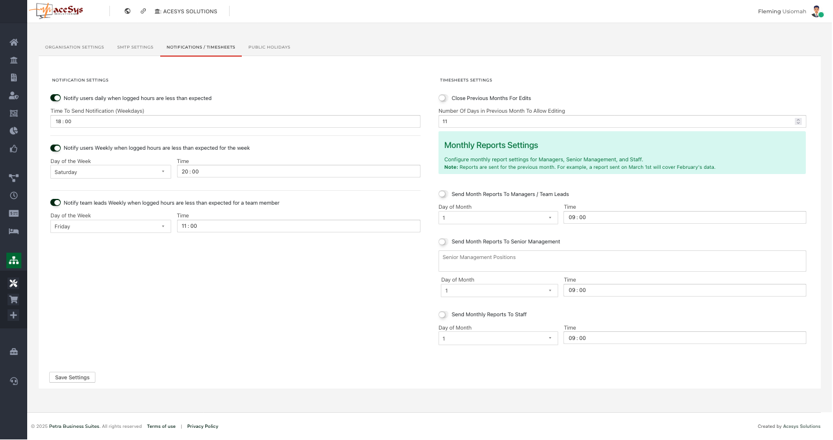Click the bed icon in sidebar
Viewport: 833px width, 440px height.
point(13,231)
